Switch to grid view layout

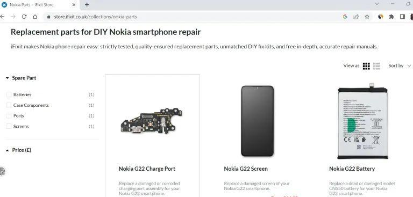point(366,66)
